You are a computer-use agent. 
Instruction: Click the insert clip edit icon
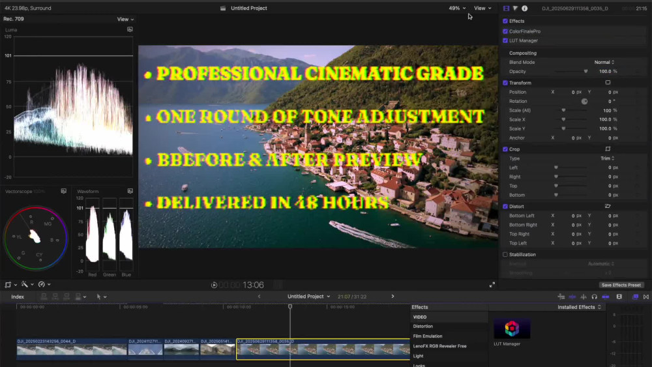pyautogui.click(x=55, y=297)
